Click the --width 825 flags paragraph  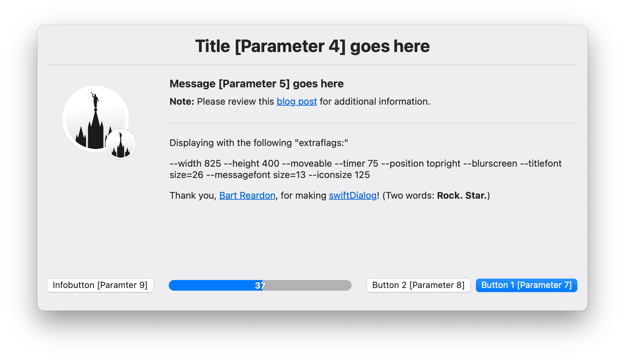click(x=366, y=169)
